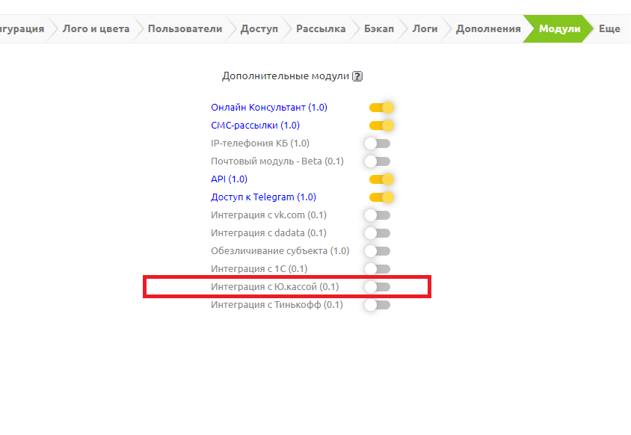631x435 pixels.
Task: Select the Бэкап tab
Action: pos(379,29)
